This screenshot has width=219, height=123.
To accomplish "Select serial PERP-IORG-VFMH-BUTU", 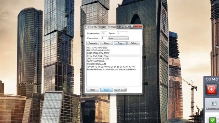I will [113, 50].
